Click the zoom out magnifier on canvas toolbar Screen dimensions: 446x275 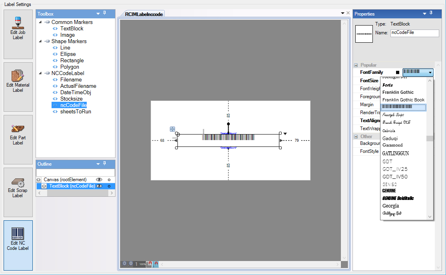pos(131,264)
